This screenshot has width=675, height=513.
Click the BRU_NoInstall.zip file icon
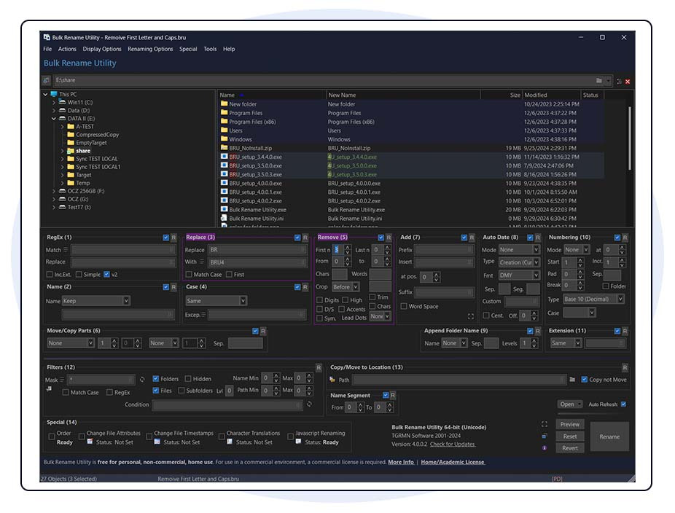click(x=224, y=148)
